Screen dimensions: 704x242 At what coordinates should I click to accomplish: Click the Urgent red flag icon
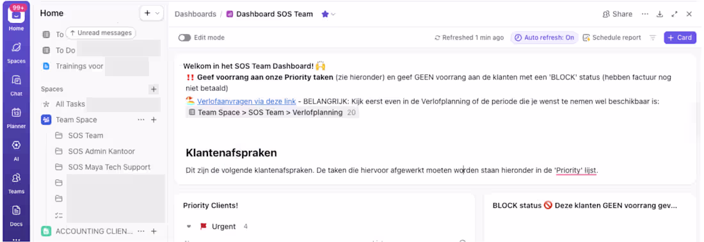[204, 226]
